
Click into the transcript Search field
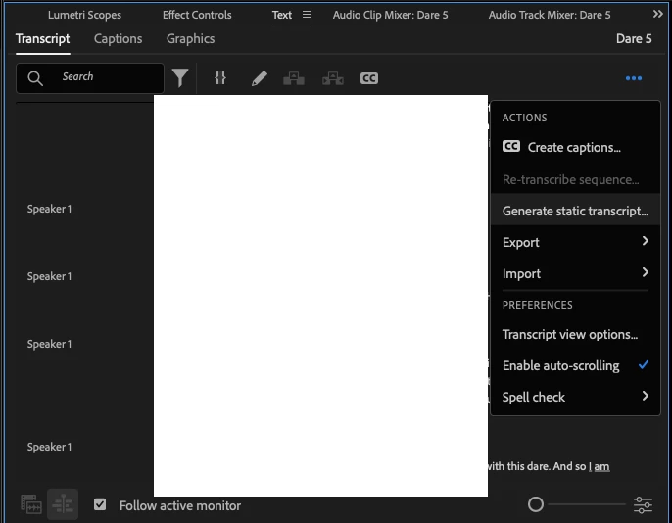pos(90,78)
